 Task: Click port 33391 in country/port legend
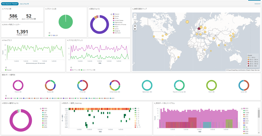[x=37, y=98]
